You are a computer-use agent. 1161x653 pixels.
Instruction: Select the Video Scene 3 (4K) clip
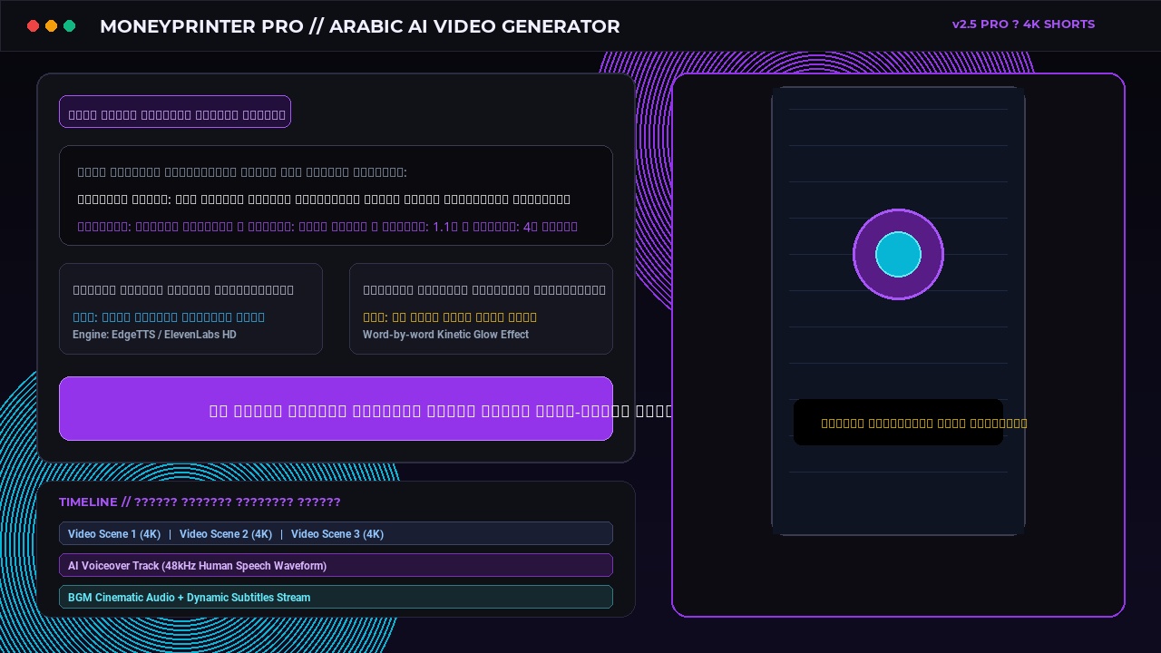pyautogui.click(x=337, y=534)
